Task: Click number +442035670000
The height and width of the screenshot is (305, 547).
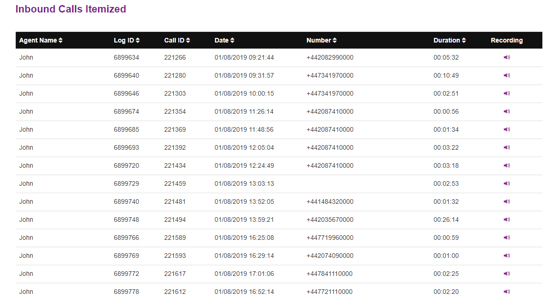Action: click(330, 220)
